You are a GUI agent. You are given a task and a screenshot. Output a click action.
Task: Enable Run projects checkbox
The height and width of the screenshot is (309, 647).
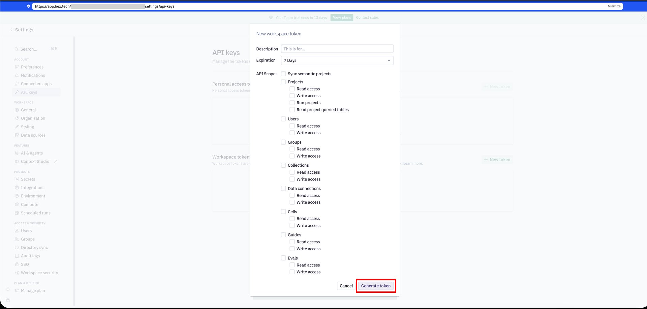(x=292, y=103)
